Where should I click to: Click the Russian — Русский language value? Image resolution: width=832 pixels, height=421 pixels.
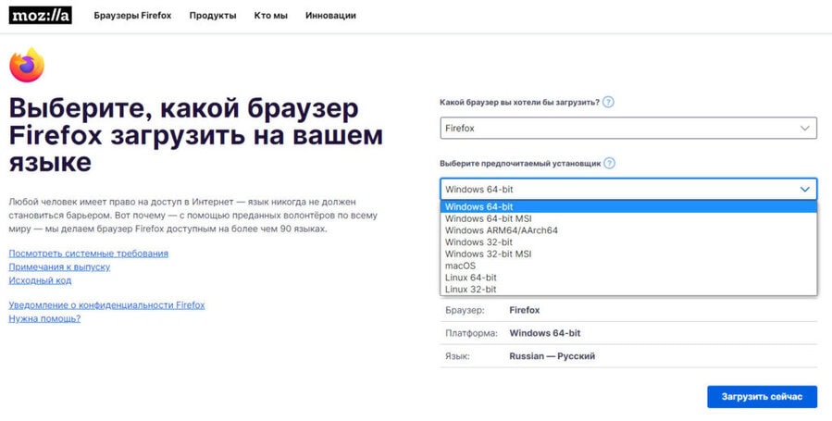click(552, 356)
